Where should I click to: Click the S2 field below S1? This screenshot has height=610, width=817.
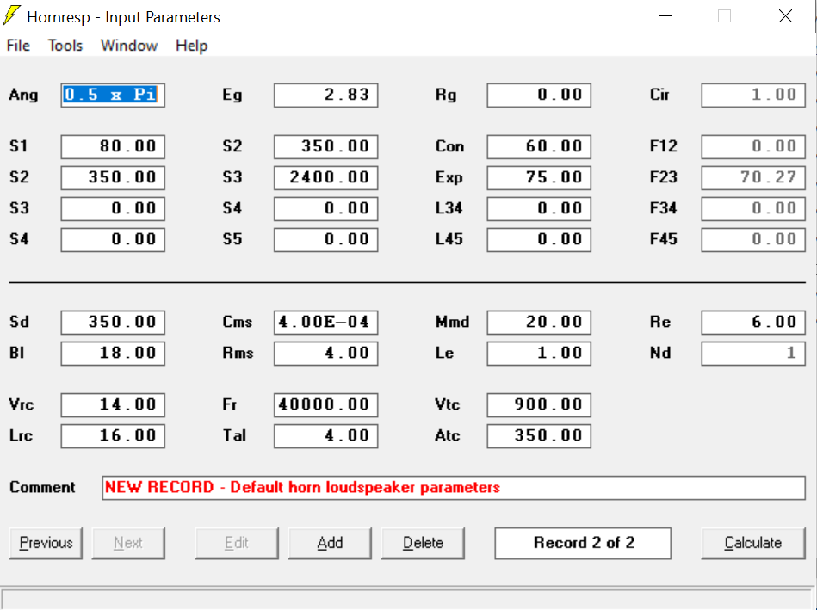click(113, 177)
